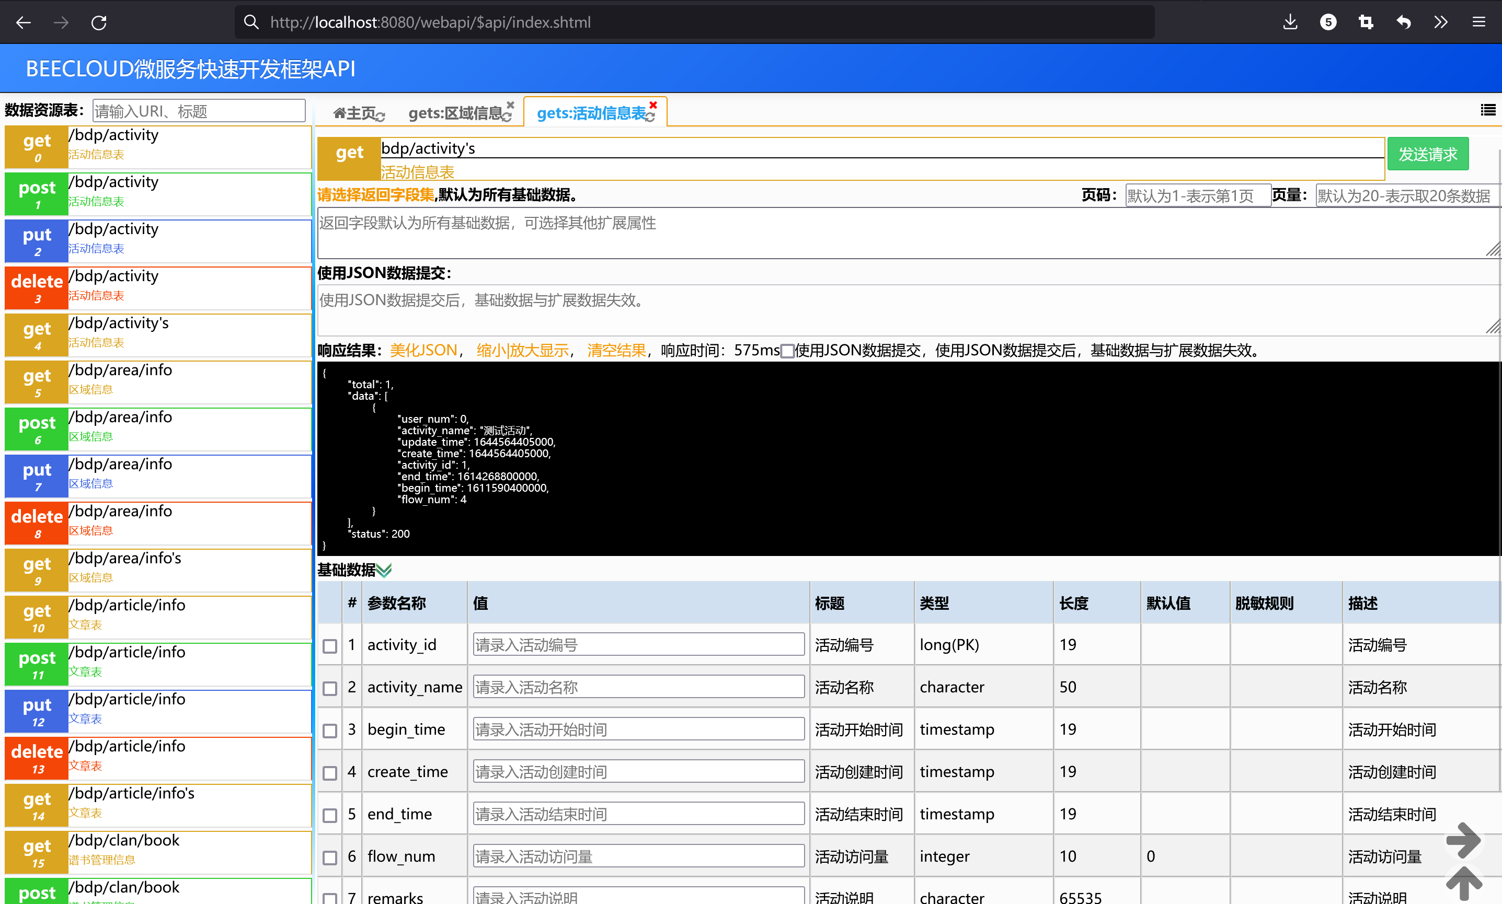Viewport: 1502px width, 904px height.
Task: Click the post 11 method badge
Action: click(37, 665)
